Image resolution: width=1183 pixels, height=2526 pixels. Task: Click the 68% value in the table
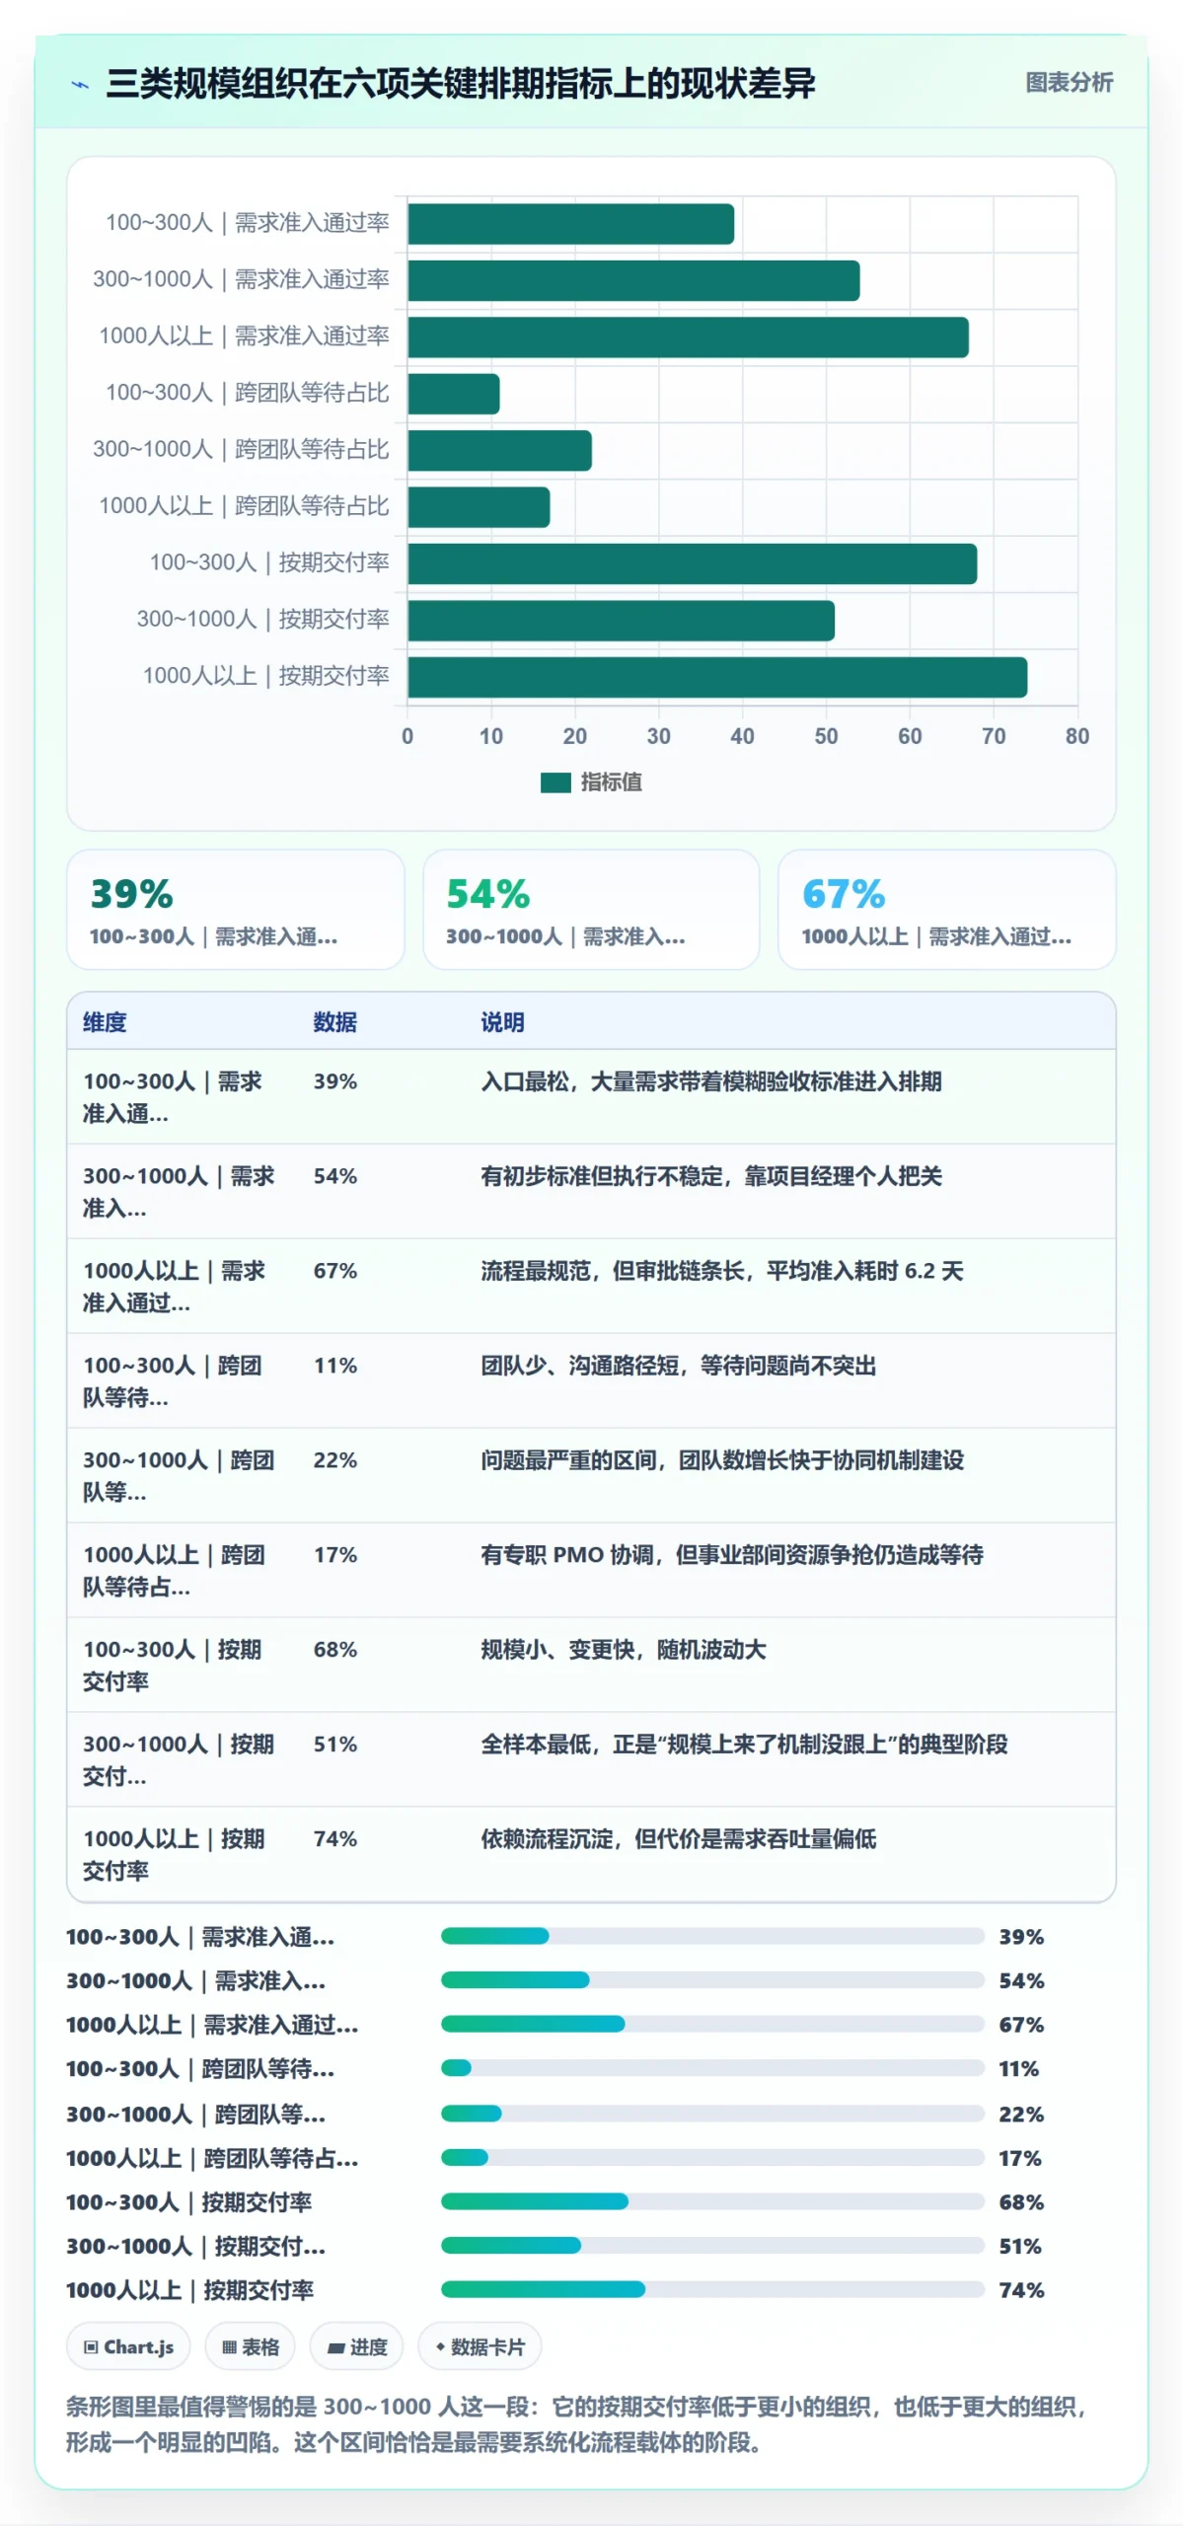coord(335,1650)
